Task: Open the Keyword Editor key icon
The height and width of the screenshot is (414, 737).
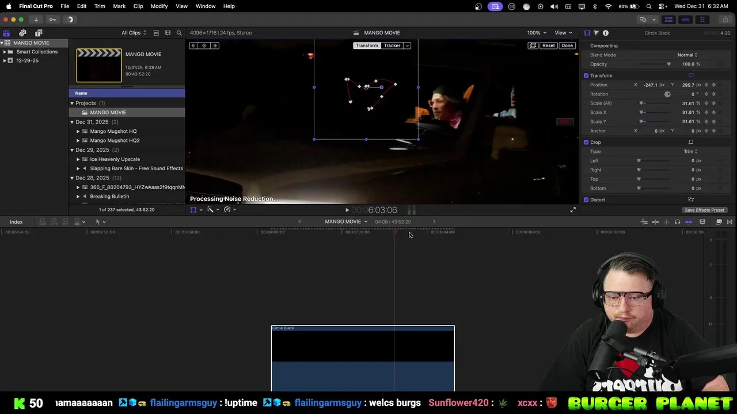Action: (x=52, y=20)
